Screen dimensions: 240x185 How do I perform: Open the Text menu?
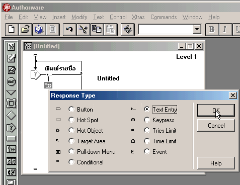pos(99,17)
